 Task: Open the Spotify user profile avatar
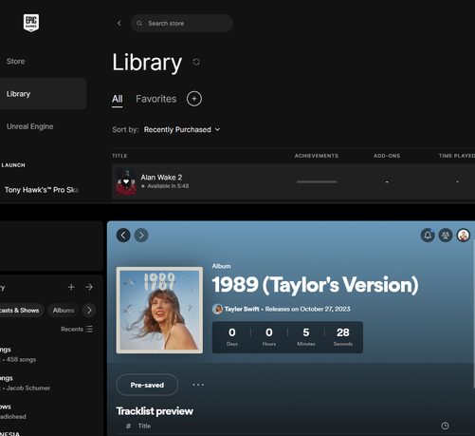coord(464,236)
